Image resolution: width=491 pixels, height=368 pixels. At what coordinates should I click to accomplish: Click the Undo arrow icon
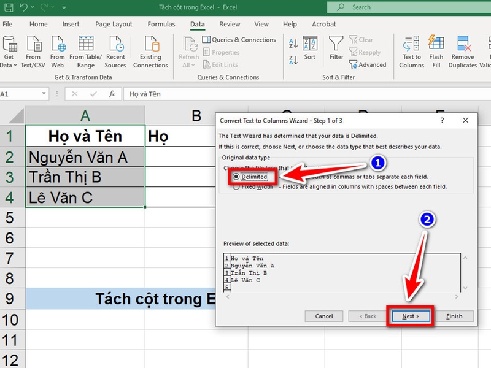click(23, 7)
